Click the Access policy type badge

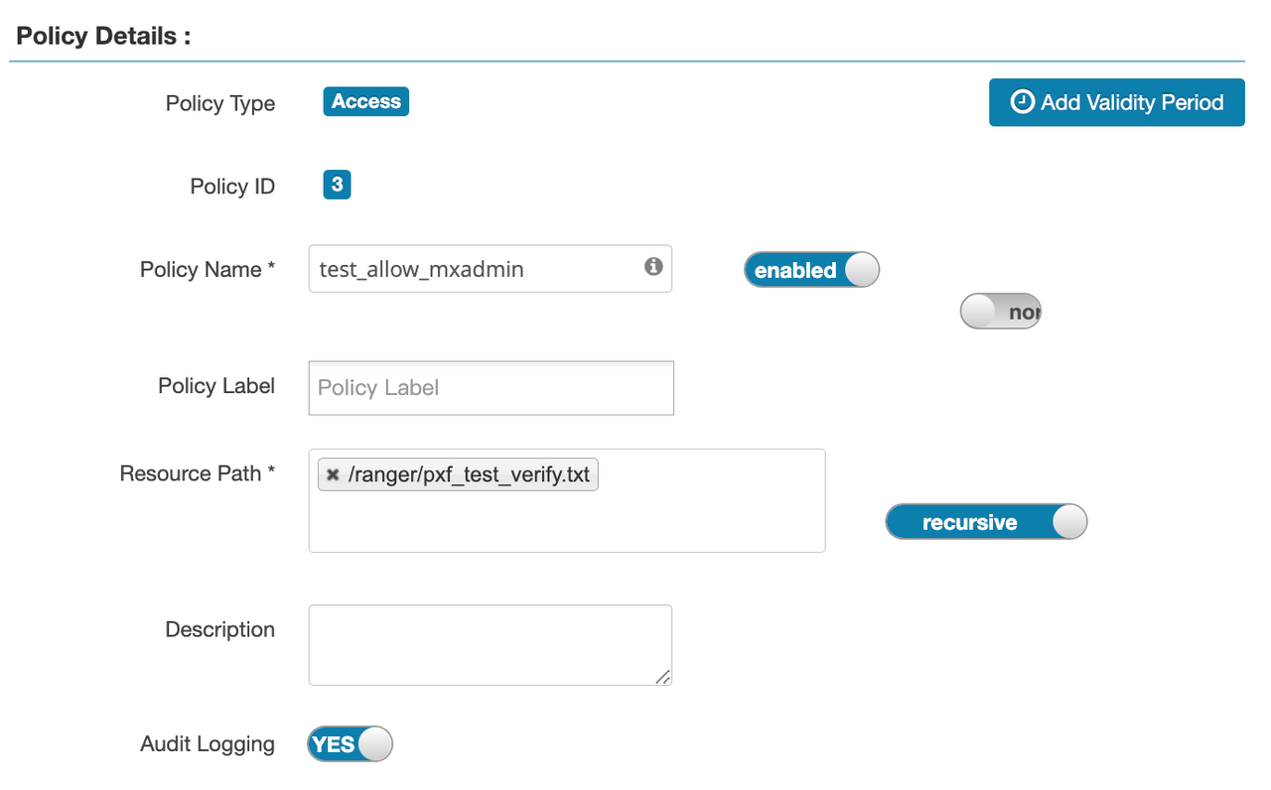click(x=366, y=101)
